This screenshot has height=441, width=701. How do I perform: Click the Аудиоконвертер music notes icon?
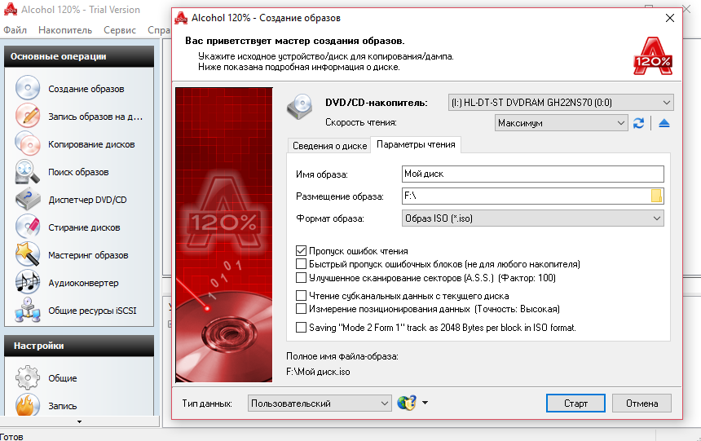28,282
